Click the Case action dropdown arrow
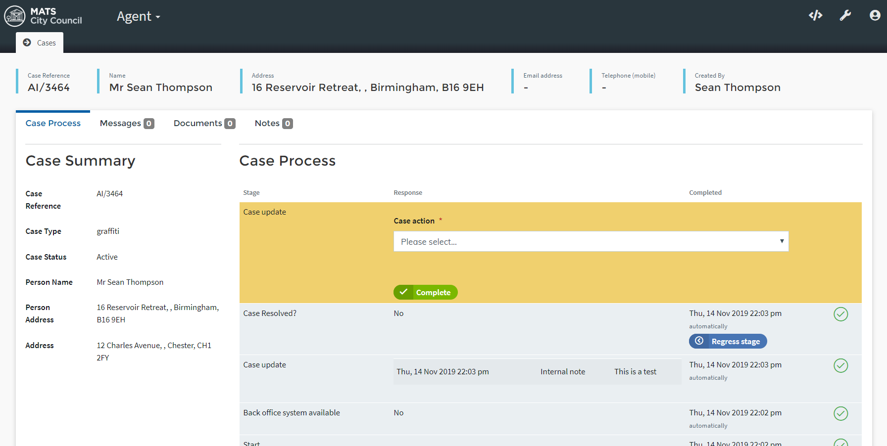 pyautogui.click(x=782, y=241)
